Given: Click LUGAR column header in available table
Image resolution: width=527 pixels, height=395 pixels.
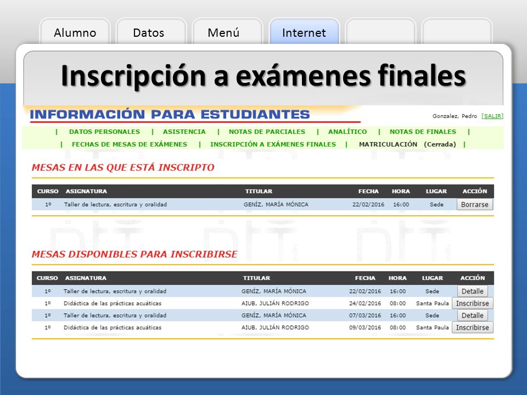Looking at the screenshot, I should (x=432, y=278).
